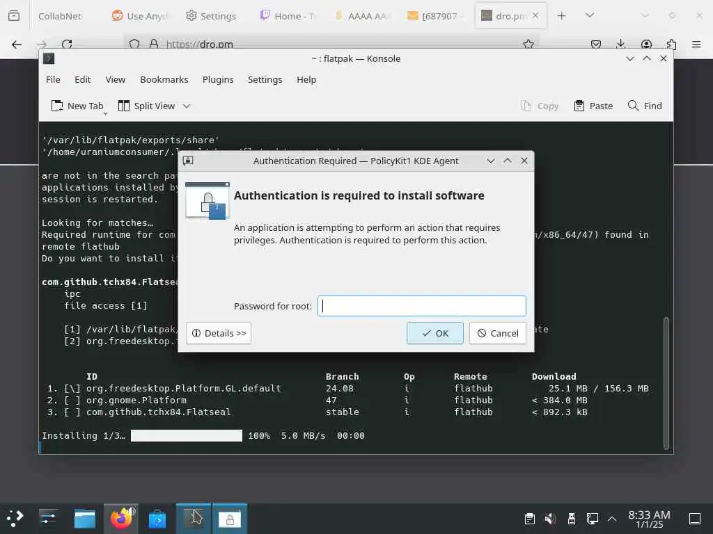Open Firefox hamburger application menu
Viewport: 713px width, 534px height.
point(696,44)
